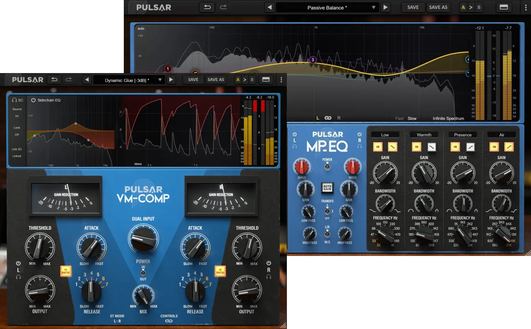Save the Dynamic Glue preset
Screen dimensions: 531x329
pos(193,79)
